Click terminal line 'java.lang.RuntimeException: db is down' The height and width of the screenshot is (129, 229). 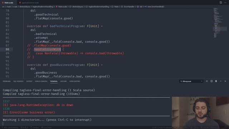[42, 105]
